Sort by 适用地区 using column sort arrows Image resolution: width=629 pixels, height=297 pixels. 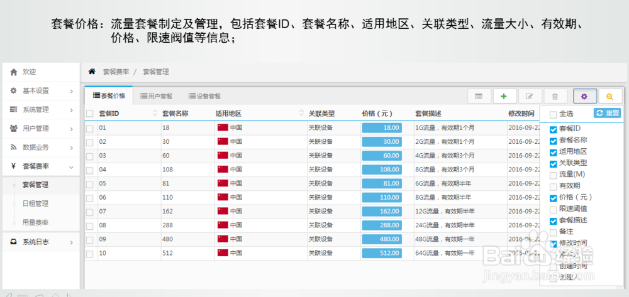(x=302, y=113)
